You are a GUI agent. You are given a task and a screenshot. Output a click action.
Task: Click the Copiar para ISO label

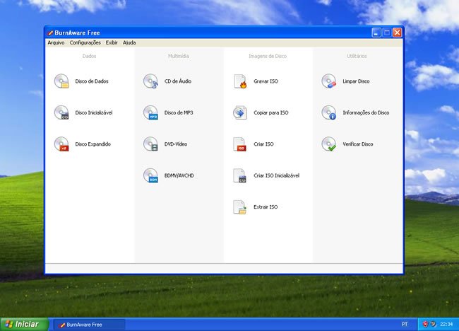(270, 112)
